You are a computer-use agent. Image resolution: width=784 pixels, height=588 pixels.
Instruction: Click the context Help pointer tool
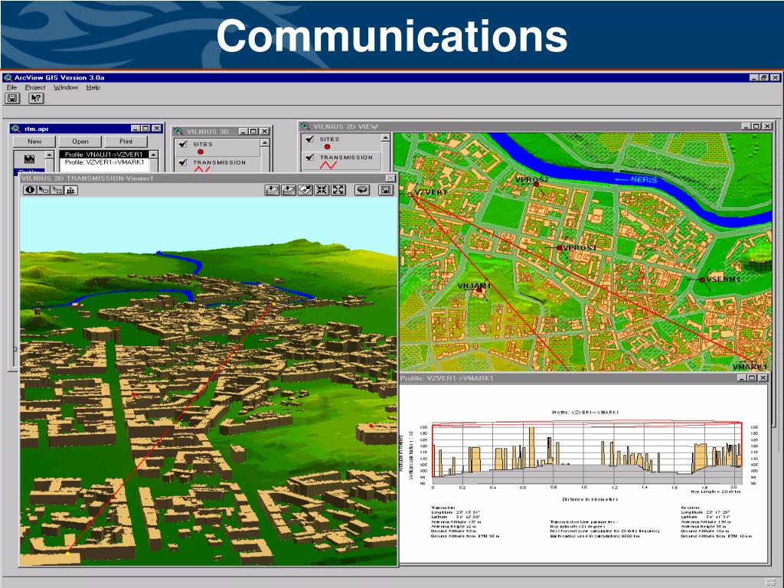pyautogui.click(x=36, y=98)
